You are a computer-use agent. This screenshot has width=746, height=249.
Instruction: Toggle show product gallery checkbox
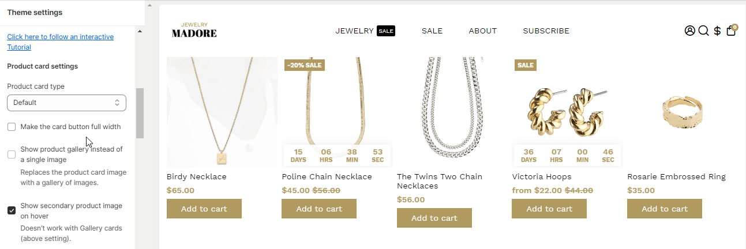point(12,154)
